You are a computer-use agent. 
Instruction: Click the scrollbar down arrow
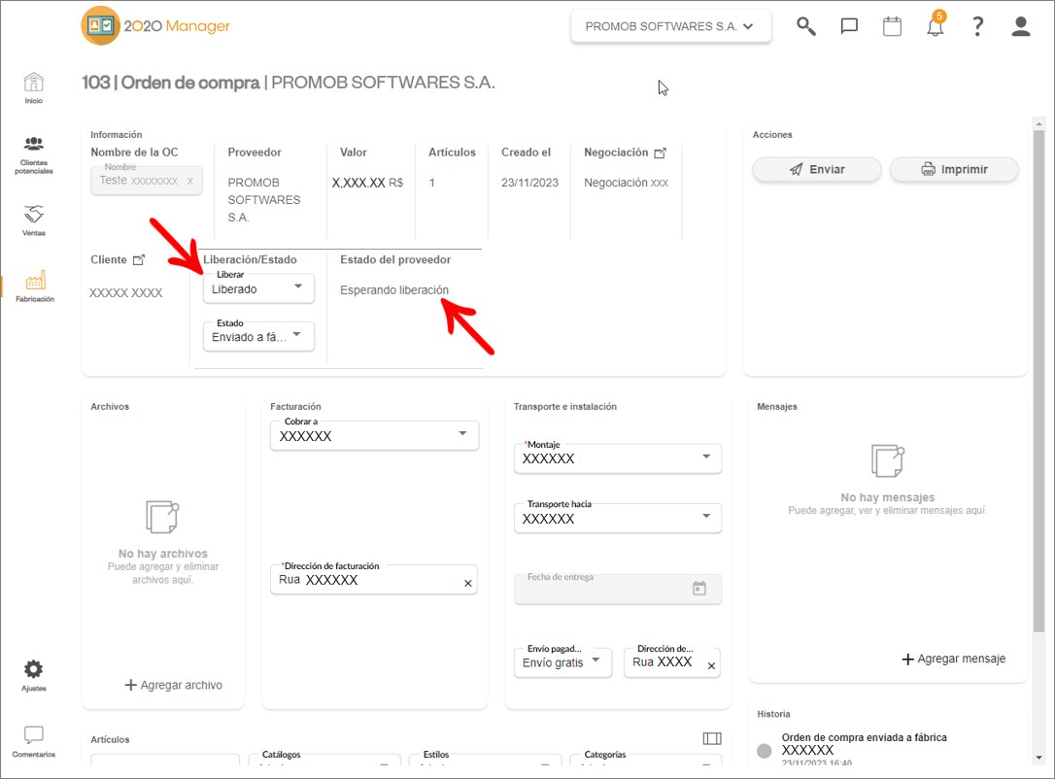[1038, 758]
